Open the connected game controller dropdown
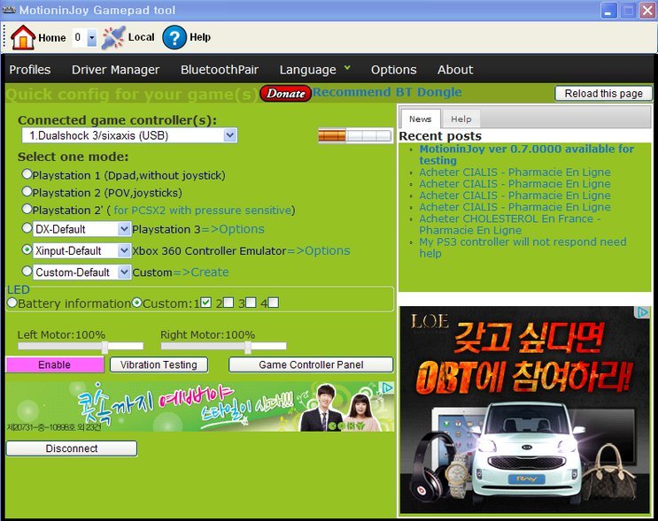Viewport: 658px width, 521px height. (x=229, y=135)
